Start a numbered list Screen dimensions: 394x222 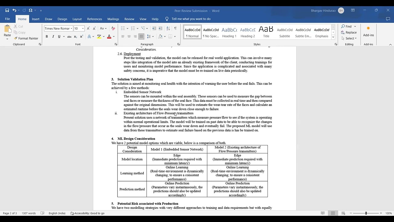[x=133, y=28]
